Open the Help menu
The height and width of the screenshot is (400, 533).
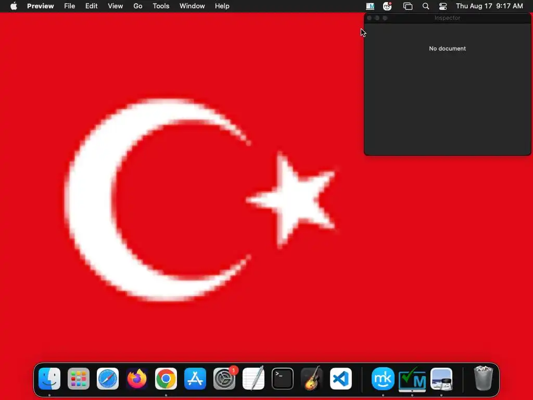click(x=222, y=6)
